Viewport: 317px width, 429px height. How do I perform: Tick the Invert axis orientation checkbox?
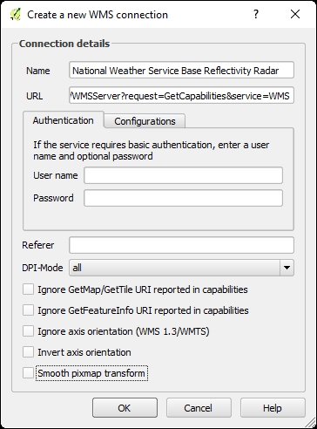click(28, 352)
